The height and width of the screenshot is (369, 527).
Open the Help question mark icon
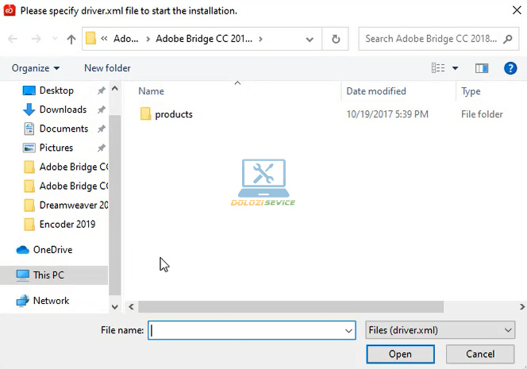click(510, 68)
